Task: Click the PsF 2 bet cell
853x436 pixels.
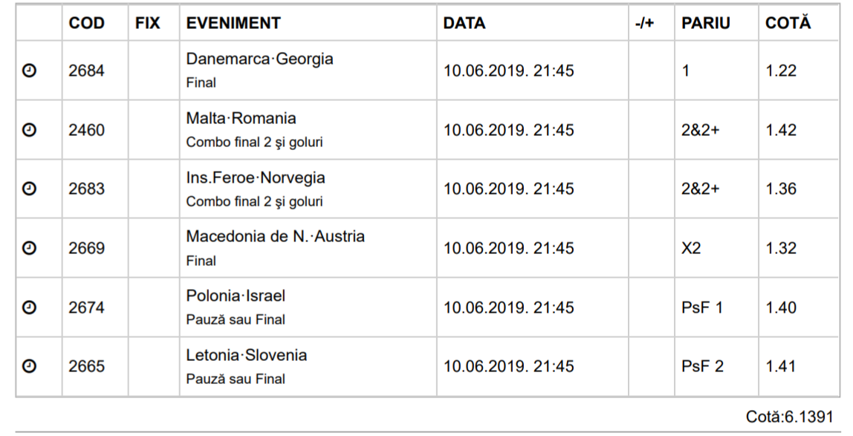Action: click(702, 366)
